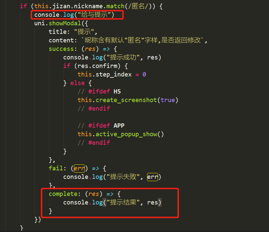This screenshot has height=232, width=269.
Task: Click console.log("提示成功", res) line
Action: (x=112, y=57)
